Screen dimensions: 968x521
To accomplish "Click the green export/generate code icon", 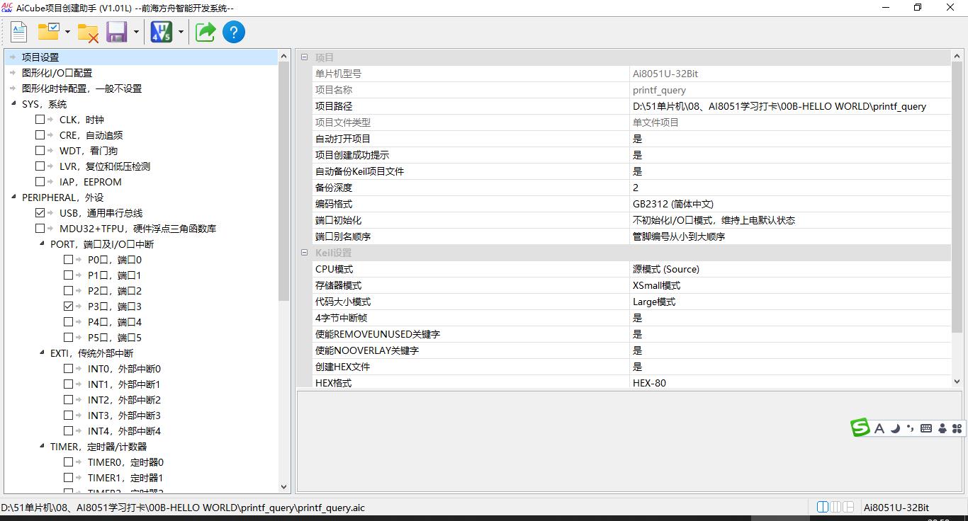I will coord(205,31).
